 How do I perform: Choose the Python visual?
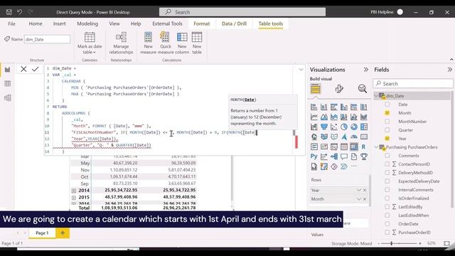[x=314, y=156]
